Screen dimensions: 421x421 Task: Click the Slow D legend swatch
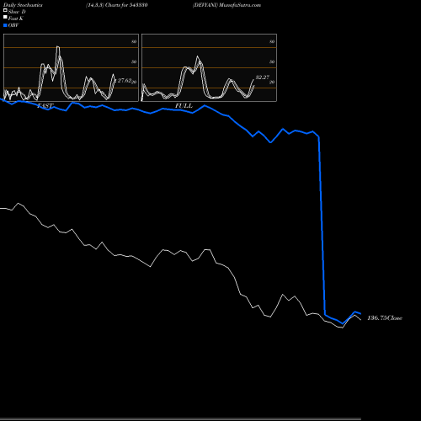coord(5,10)
